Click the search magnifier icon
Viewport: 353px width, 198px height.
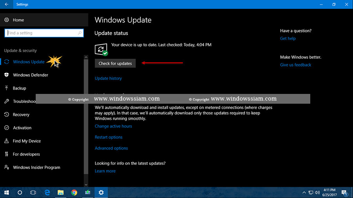[x=80, y=33]
